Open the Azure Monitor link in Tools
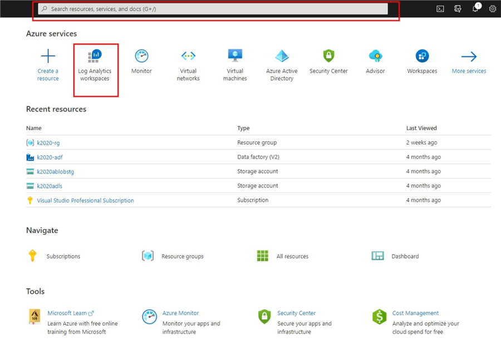 tap(180, 313)
